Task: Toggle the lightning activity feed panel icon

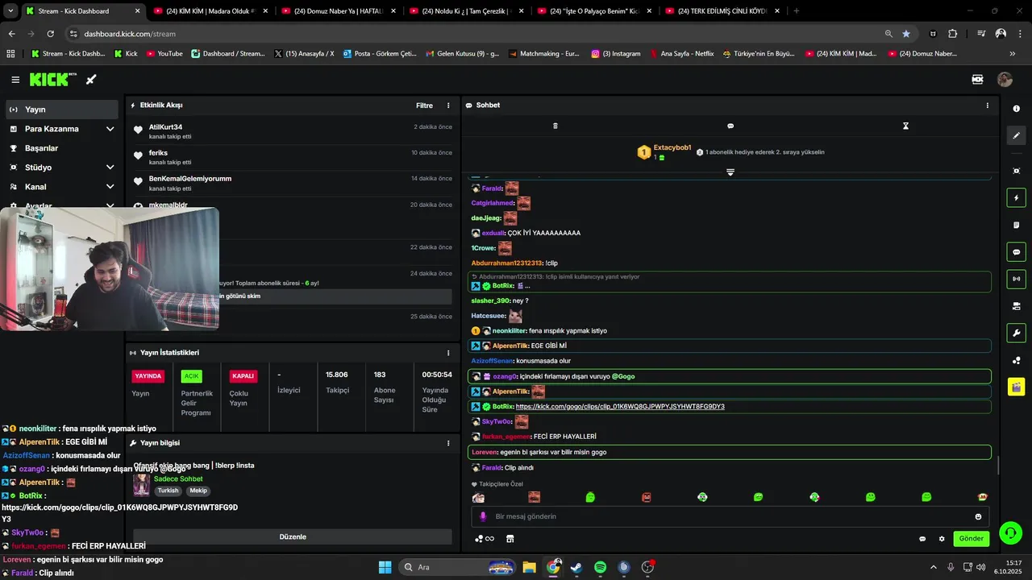Action: click(1016, 198)
